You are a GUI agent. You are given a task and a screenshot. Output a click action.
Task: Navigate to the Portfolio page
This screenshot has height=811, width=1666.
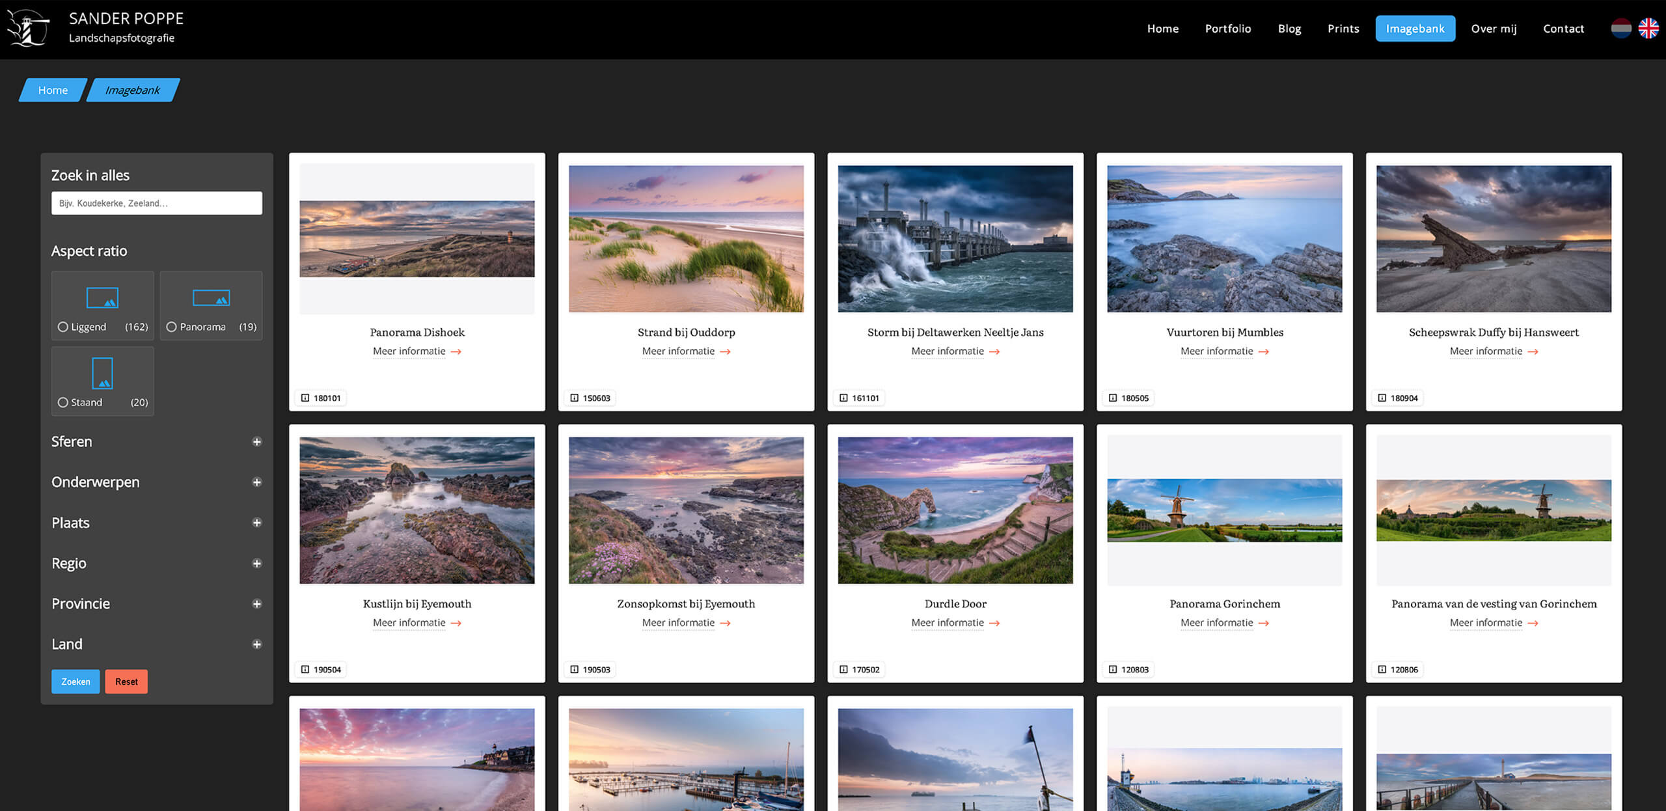click(x=1227, y=29)
